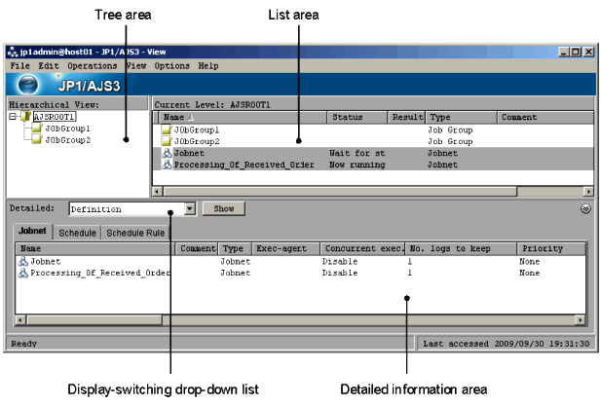Sort list by Name column header

point(240,117)
